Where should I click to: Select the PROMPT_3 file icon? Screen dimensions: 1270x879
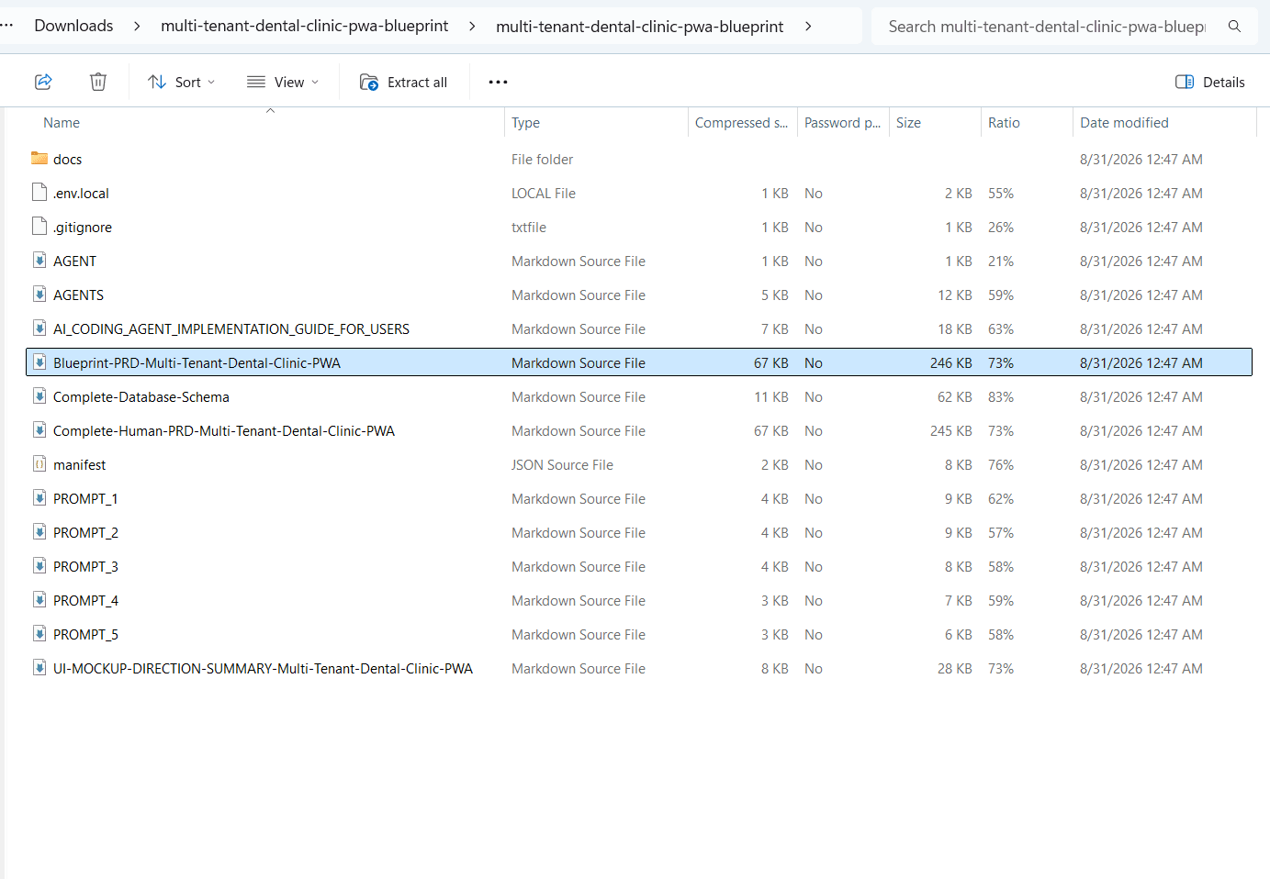point(39,566)
